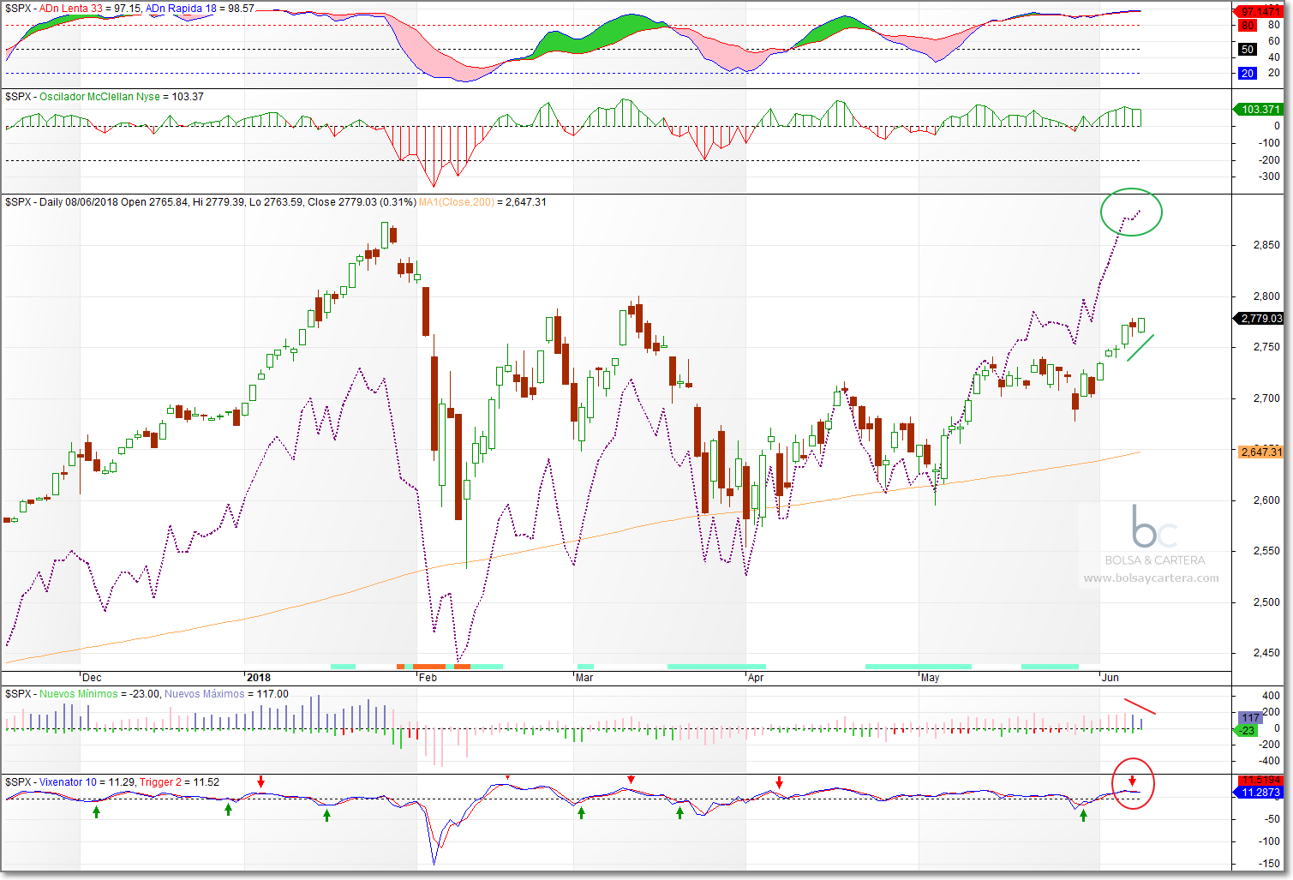Click the blue 20 level tag

coord(1248,74)
